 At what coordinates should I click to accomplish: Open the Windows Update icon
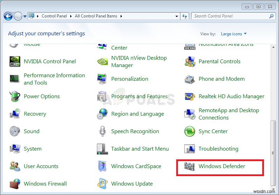pyautogui.click(x=102, y=183)
